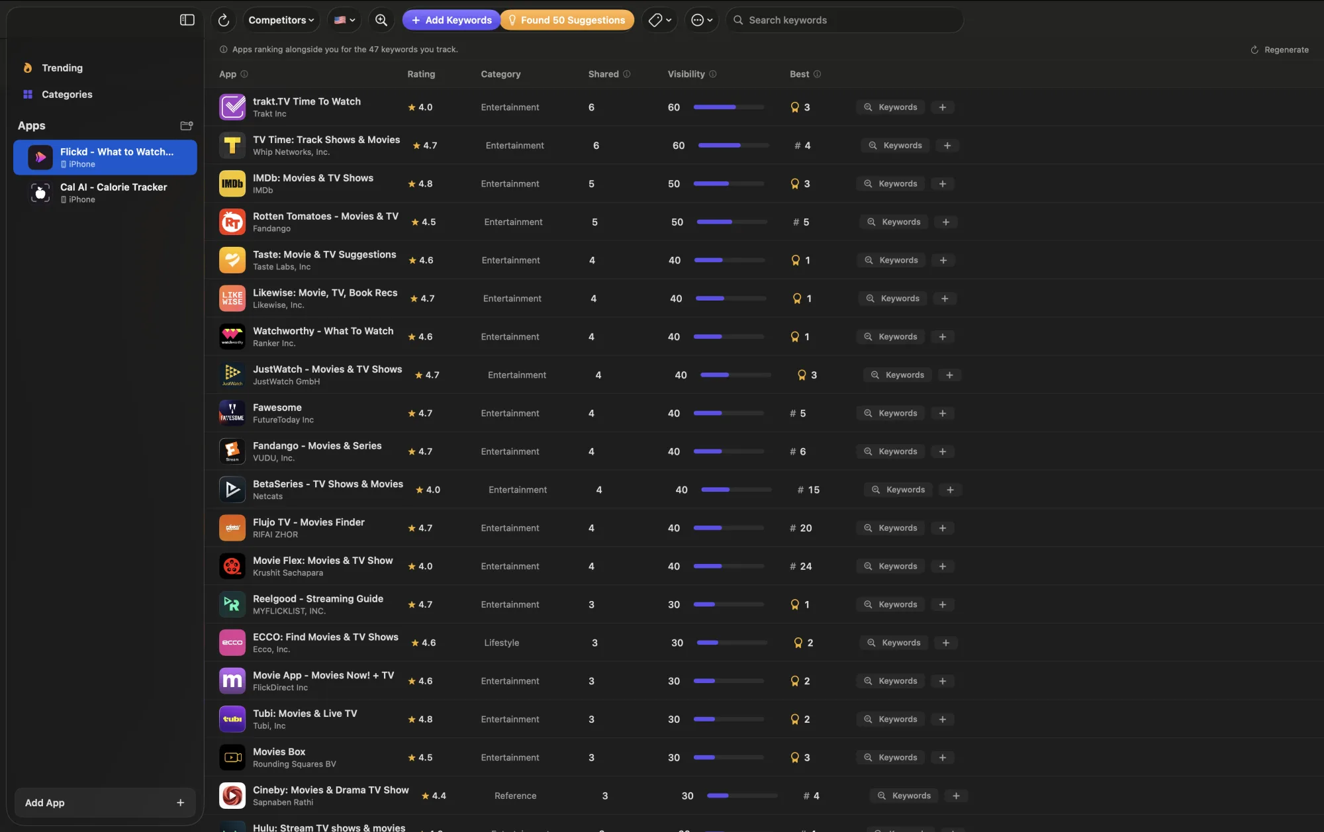Click the TV Time app icon
This screenshot has height=832, width=1324.
[232, 145]
